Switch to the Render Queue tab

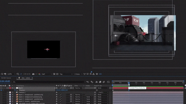(6, 78)
